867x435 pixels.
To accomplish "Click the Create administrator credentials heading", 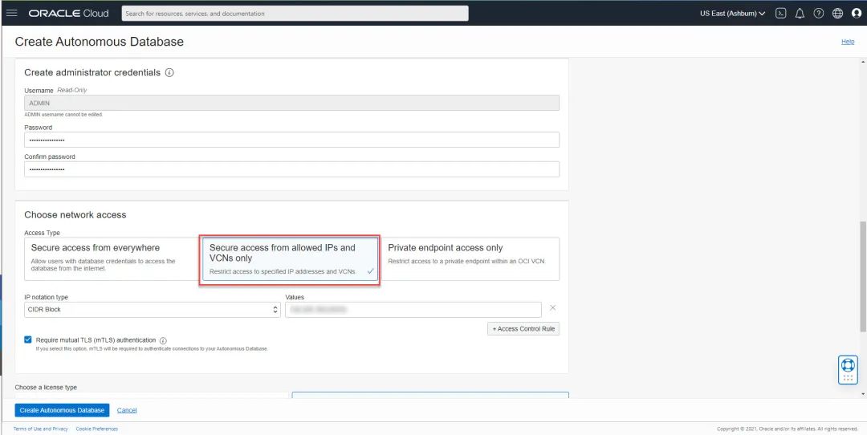I will pyautogui.click(x=92, y=72).
